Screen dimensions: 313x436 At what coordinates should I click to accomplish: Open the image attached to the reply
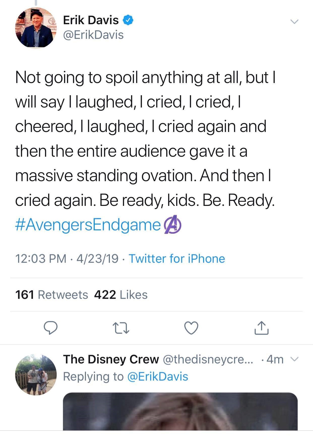180,411
